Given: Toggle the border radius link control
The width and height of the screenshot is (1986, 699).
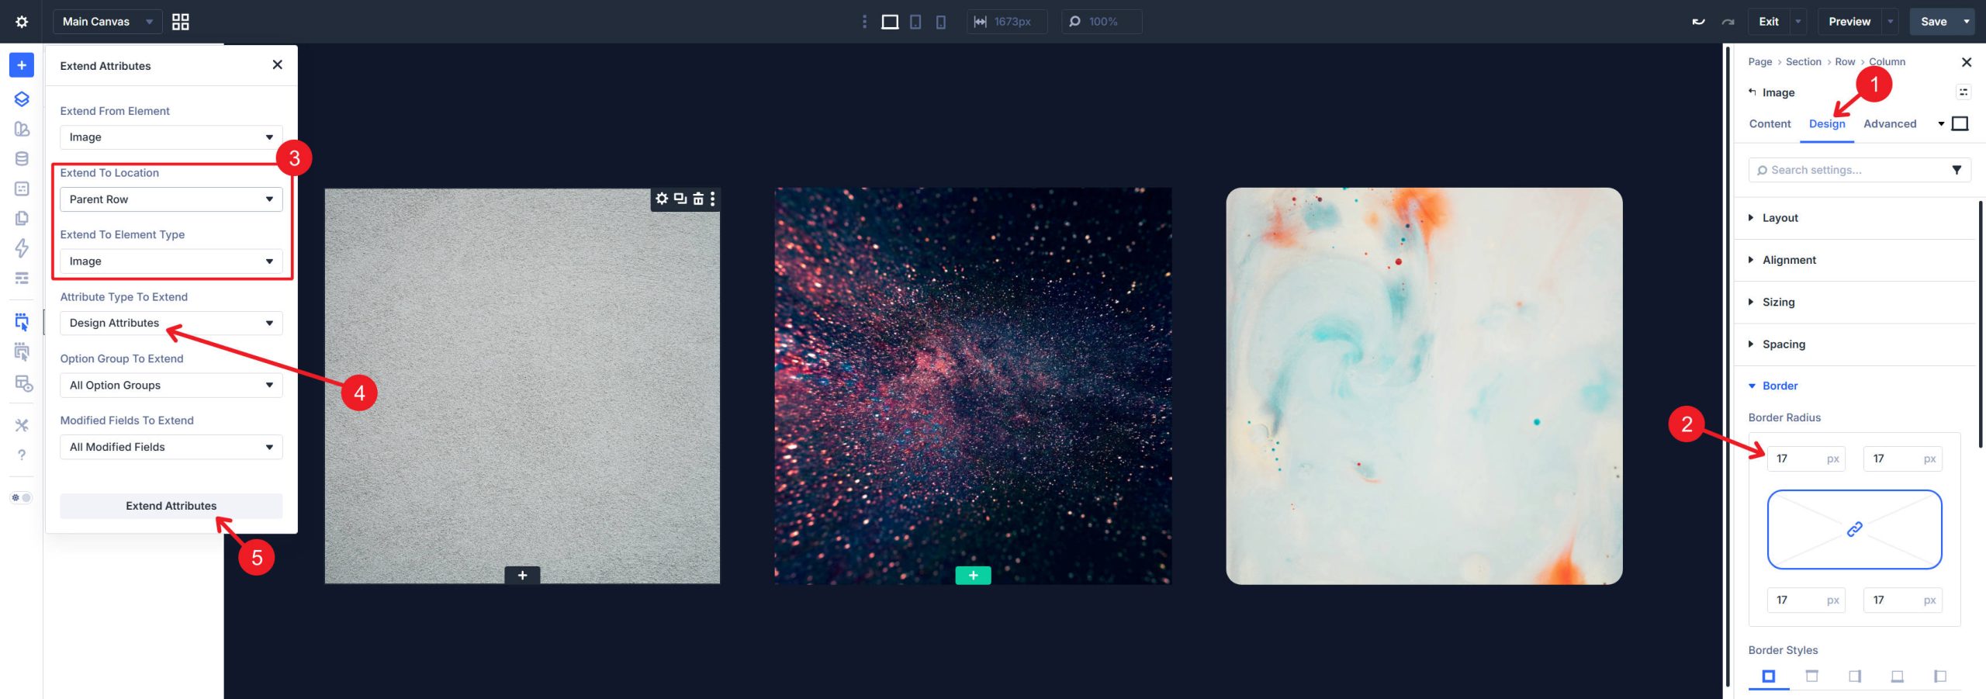Looking at the screenshot, I should (x=1854, y=529).
